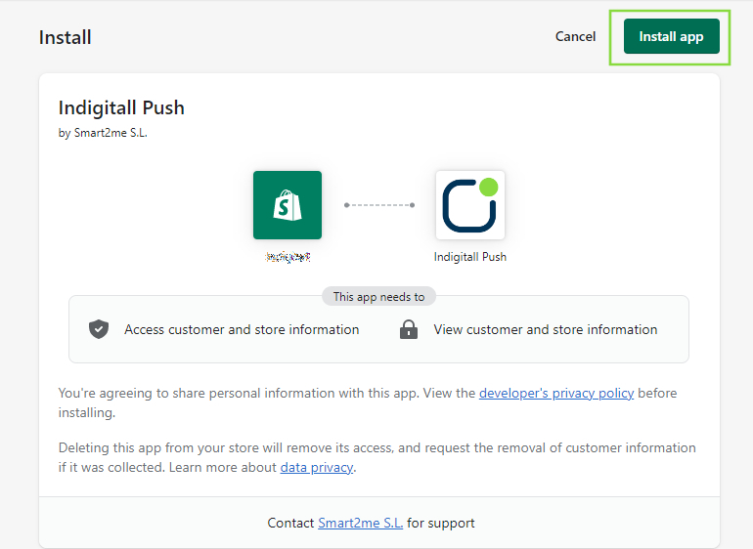Screen dimensions: 753x549
Task: Open the data privacy link
Action: (x=317, y=467)
